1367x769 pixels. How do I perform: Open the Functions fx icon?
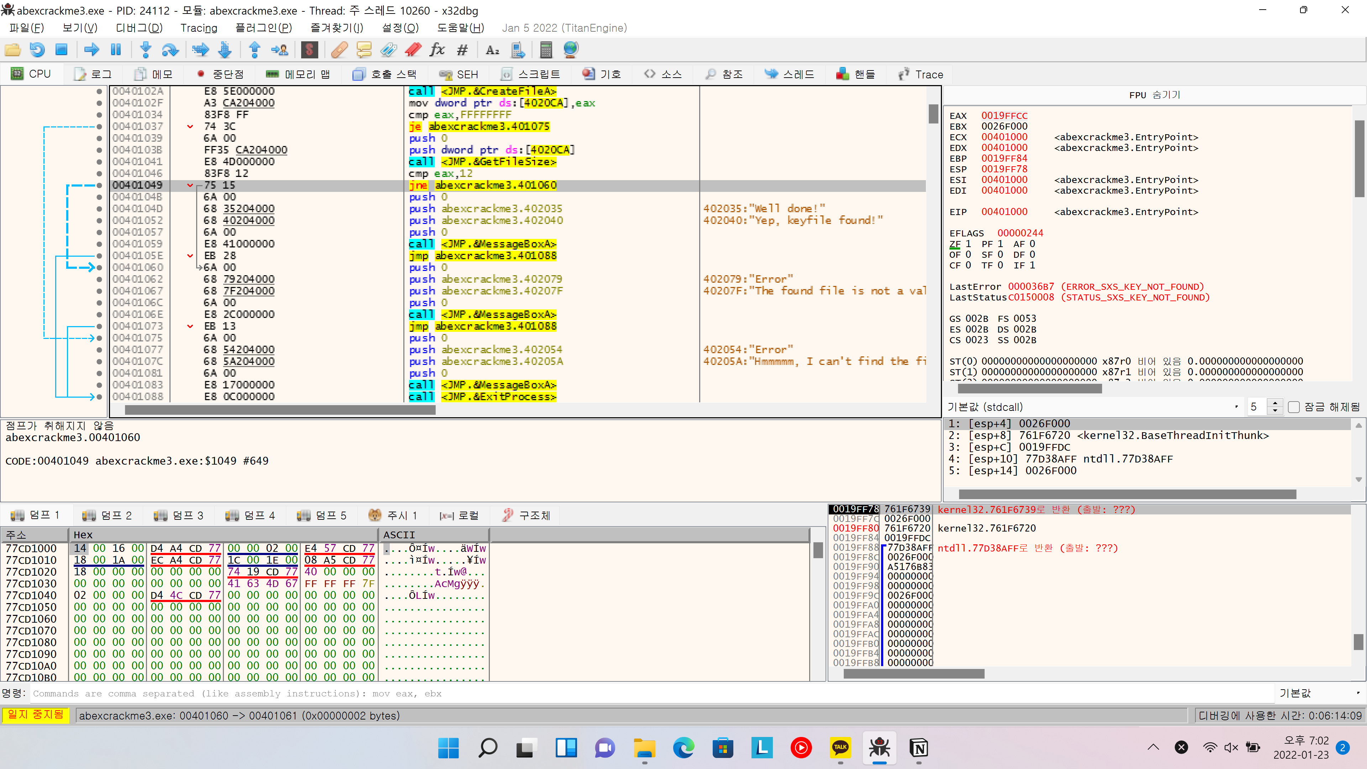tap(437, 50)
